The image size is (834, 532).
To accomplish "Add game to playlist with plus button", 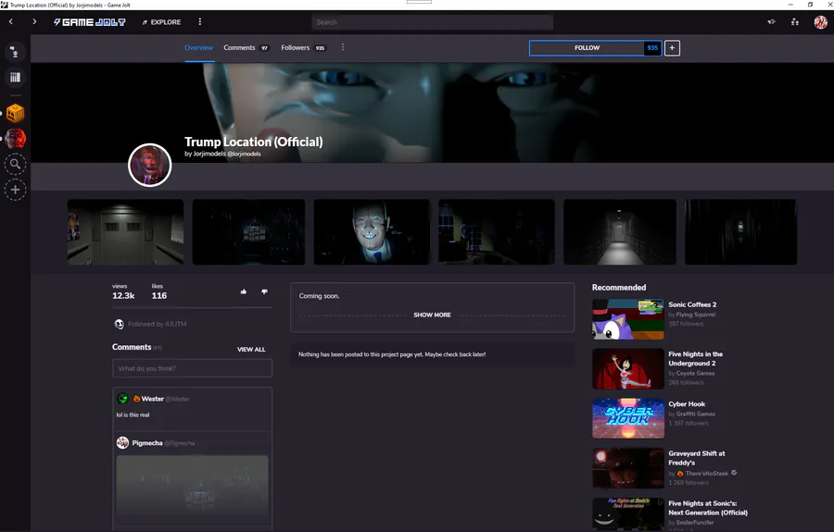I will click(673, 48).
